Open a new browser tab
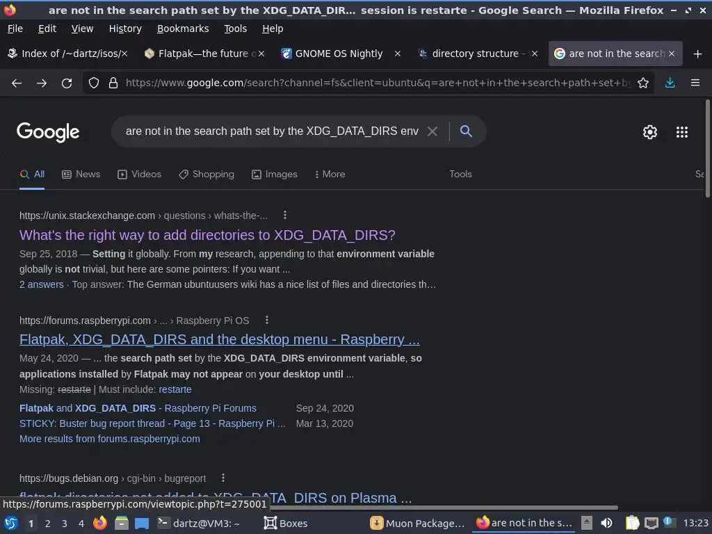Screen dimensions: 712x534 pyautogui.click(x=698, y=54)
